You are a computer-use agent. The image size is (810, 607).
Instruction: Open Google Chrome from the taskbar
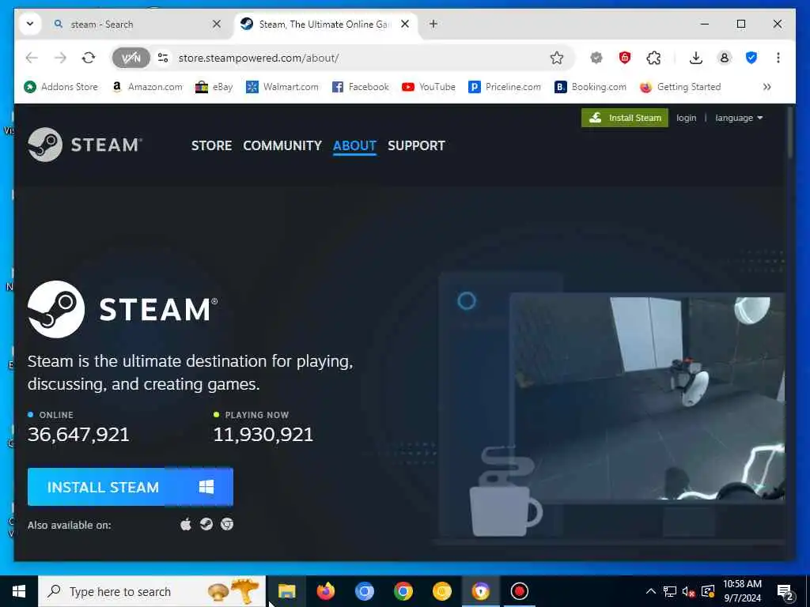[403, 591]
